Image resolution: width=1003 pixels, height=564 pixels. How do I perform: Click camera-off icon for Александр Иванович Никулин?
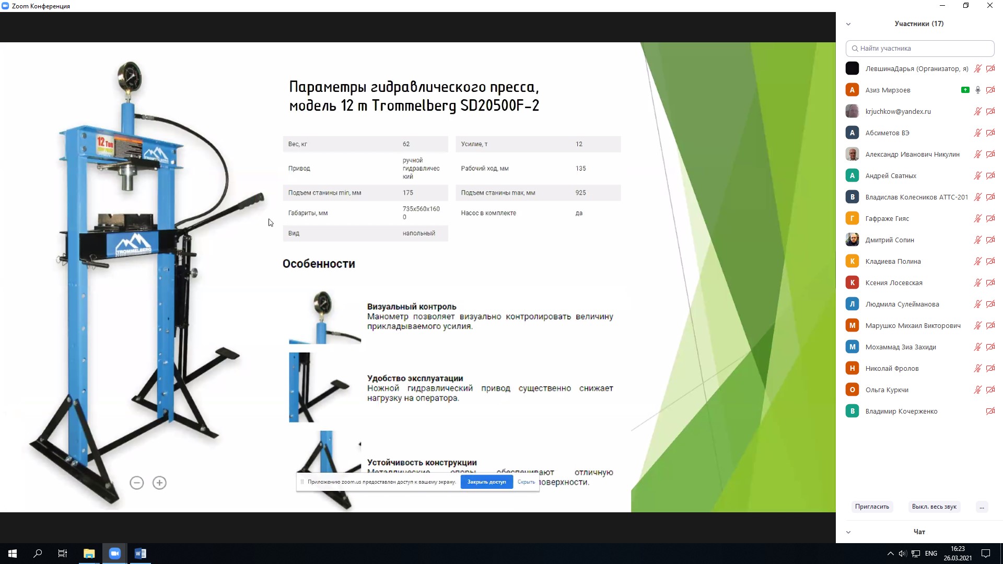[x=990, y=154]
